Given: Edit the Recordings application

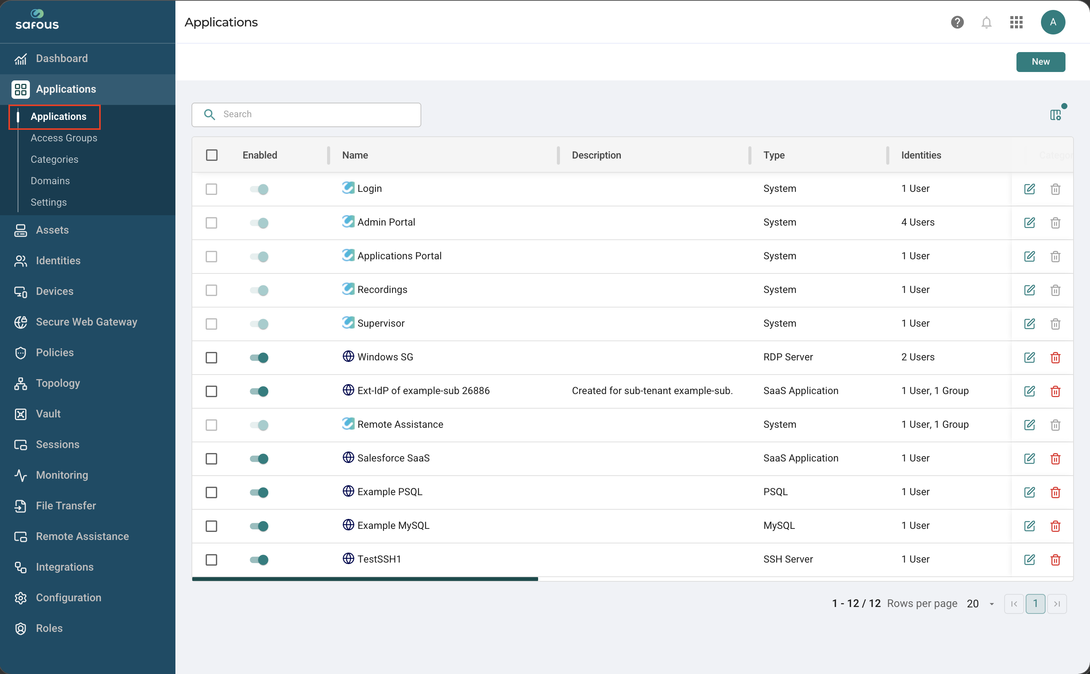Looking at the screenshot, I should point(1029,290).
